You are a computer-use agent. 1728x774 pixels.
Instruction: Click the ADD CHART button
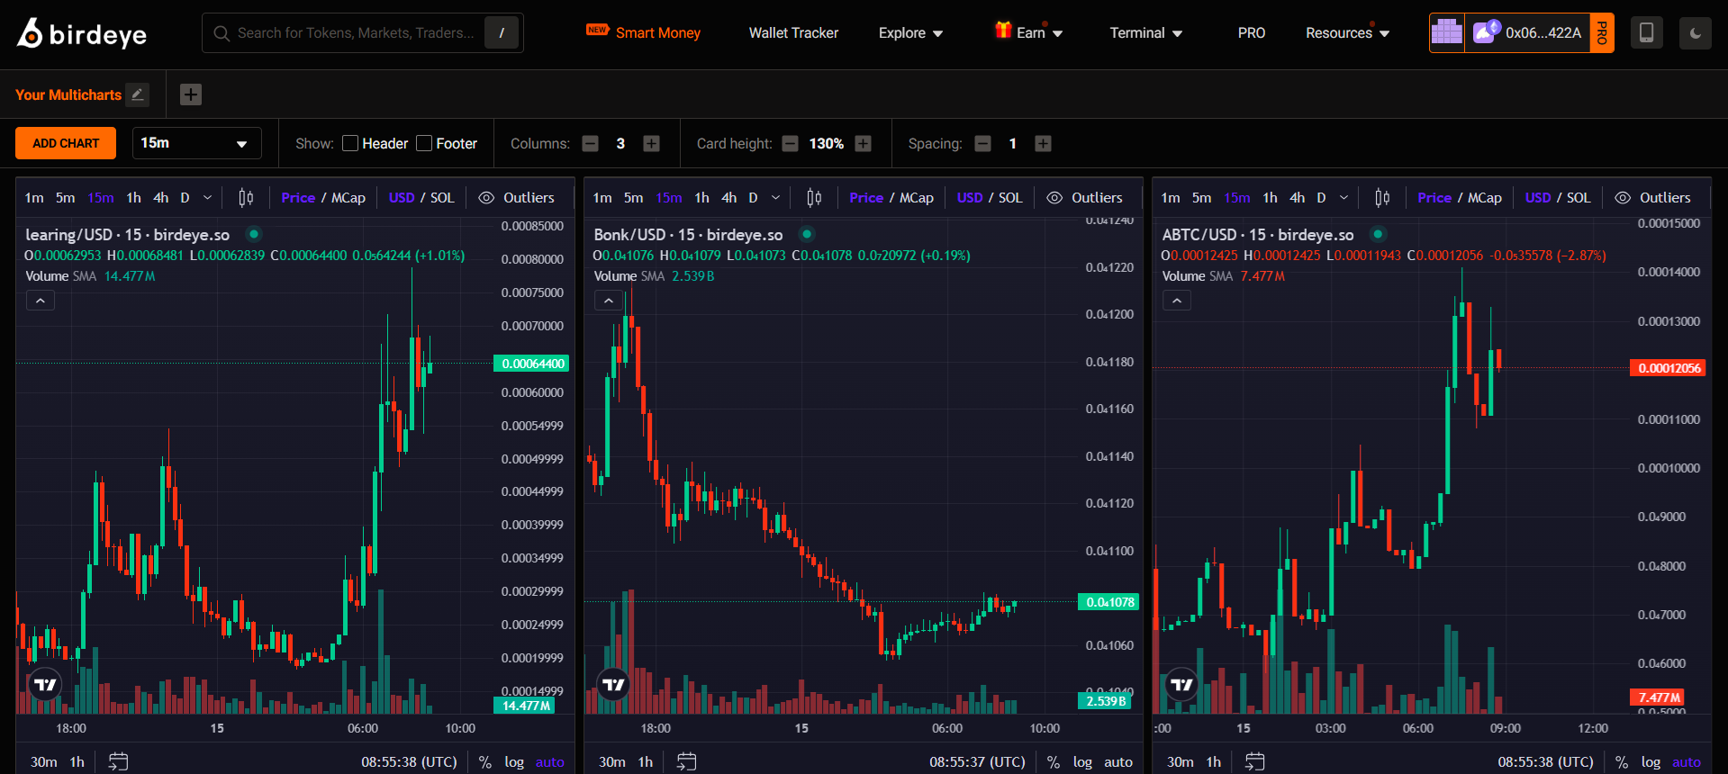(x=66, y=143)
